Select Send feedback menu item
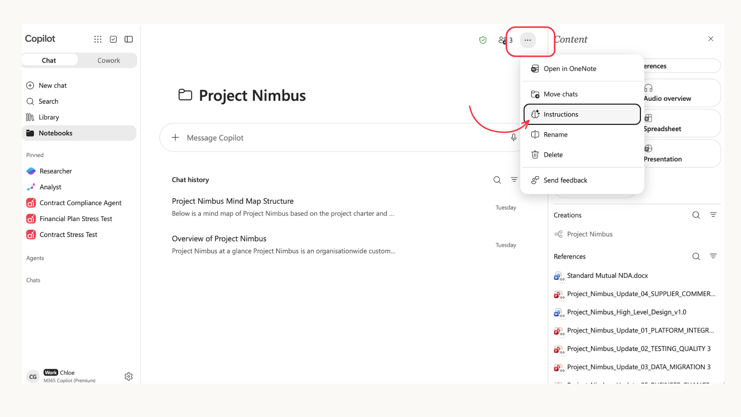 point(582,180)
